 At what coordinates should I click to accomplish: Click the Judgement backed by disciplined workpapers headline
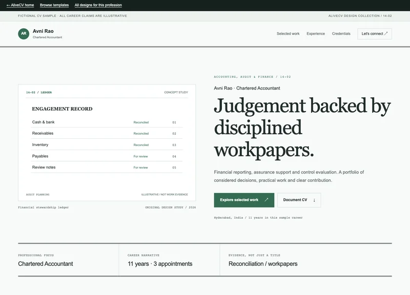pyautogui.click(x=302, y=128)
